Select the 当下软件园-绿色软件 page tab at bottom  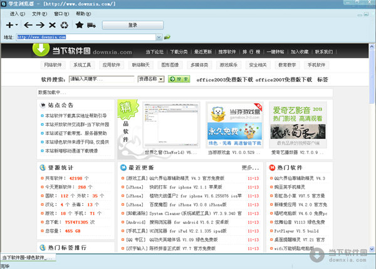[x=28, y=258]
